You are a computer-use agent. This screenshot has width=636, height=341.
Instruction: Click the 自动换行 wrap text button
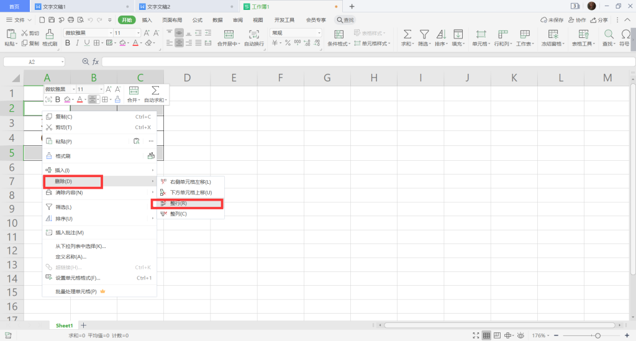(x=254, y=38)
